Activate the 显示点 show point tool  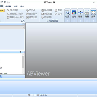(x=31, y=11)
